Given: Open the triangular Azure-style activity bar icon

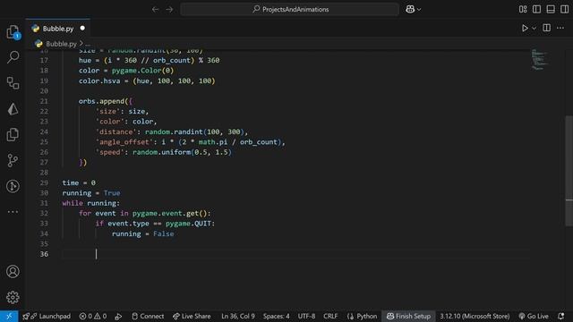Looking at the screenshot, I should point(13,109).
